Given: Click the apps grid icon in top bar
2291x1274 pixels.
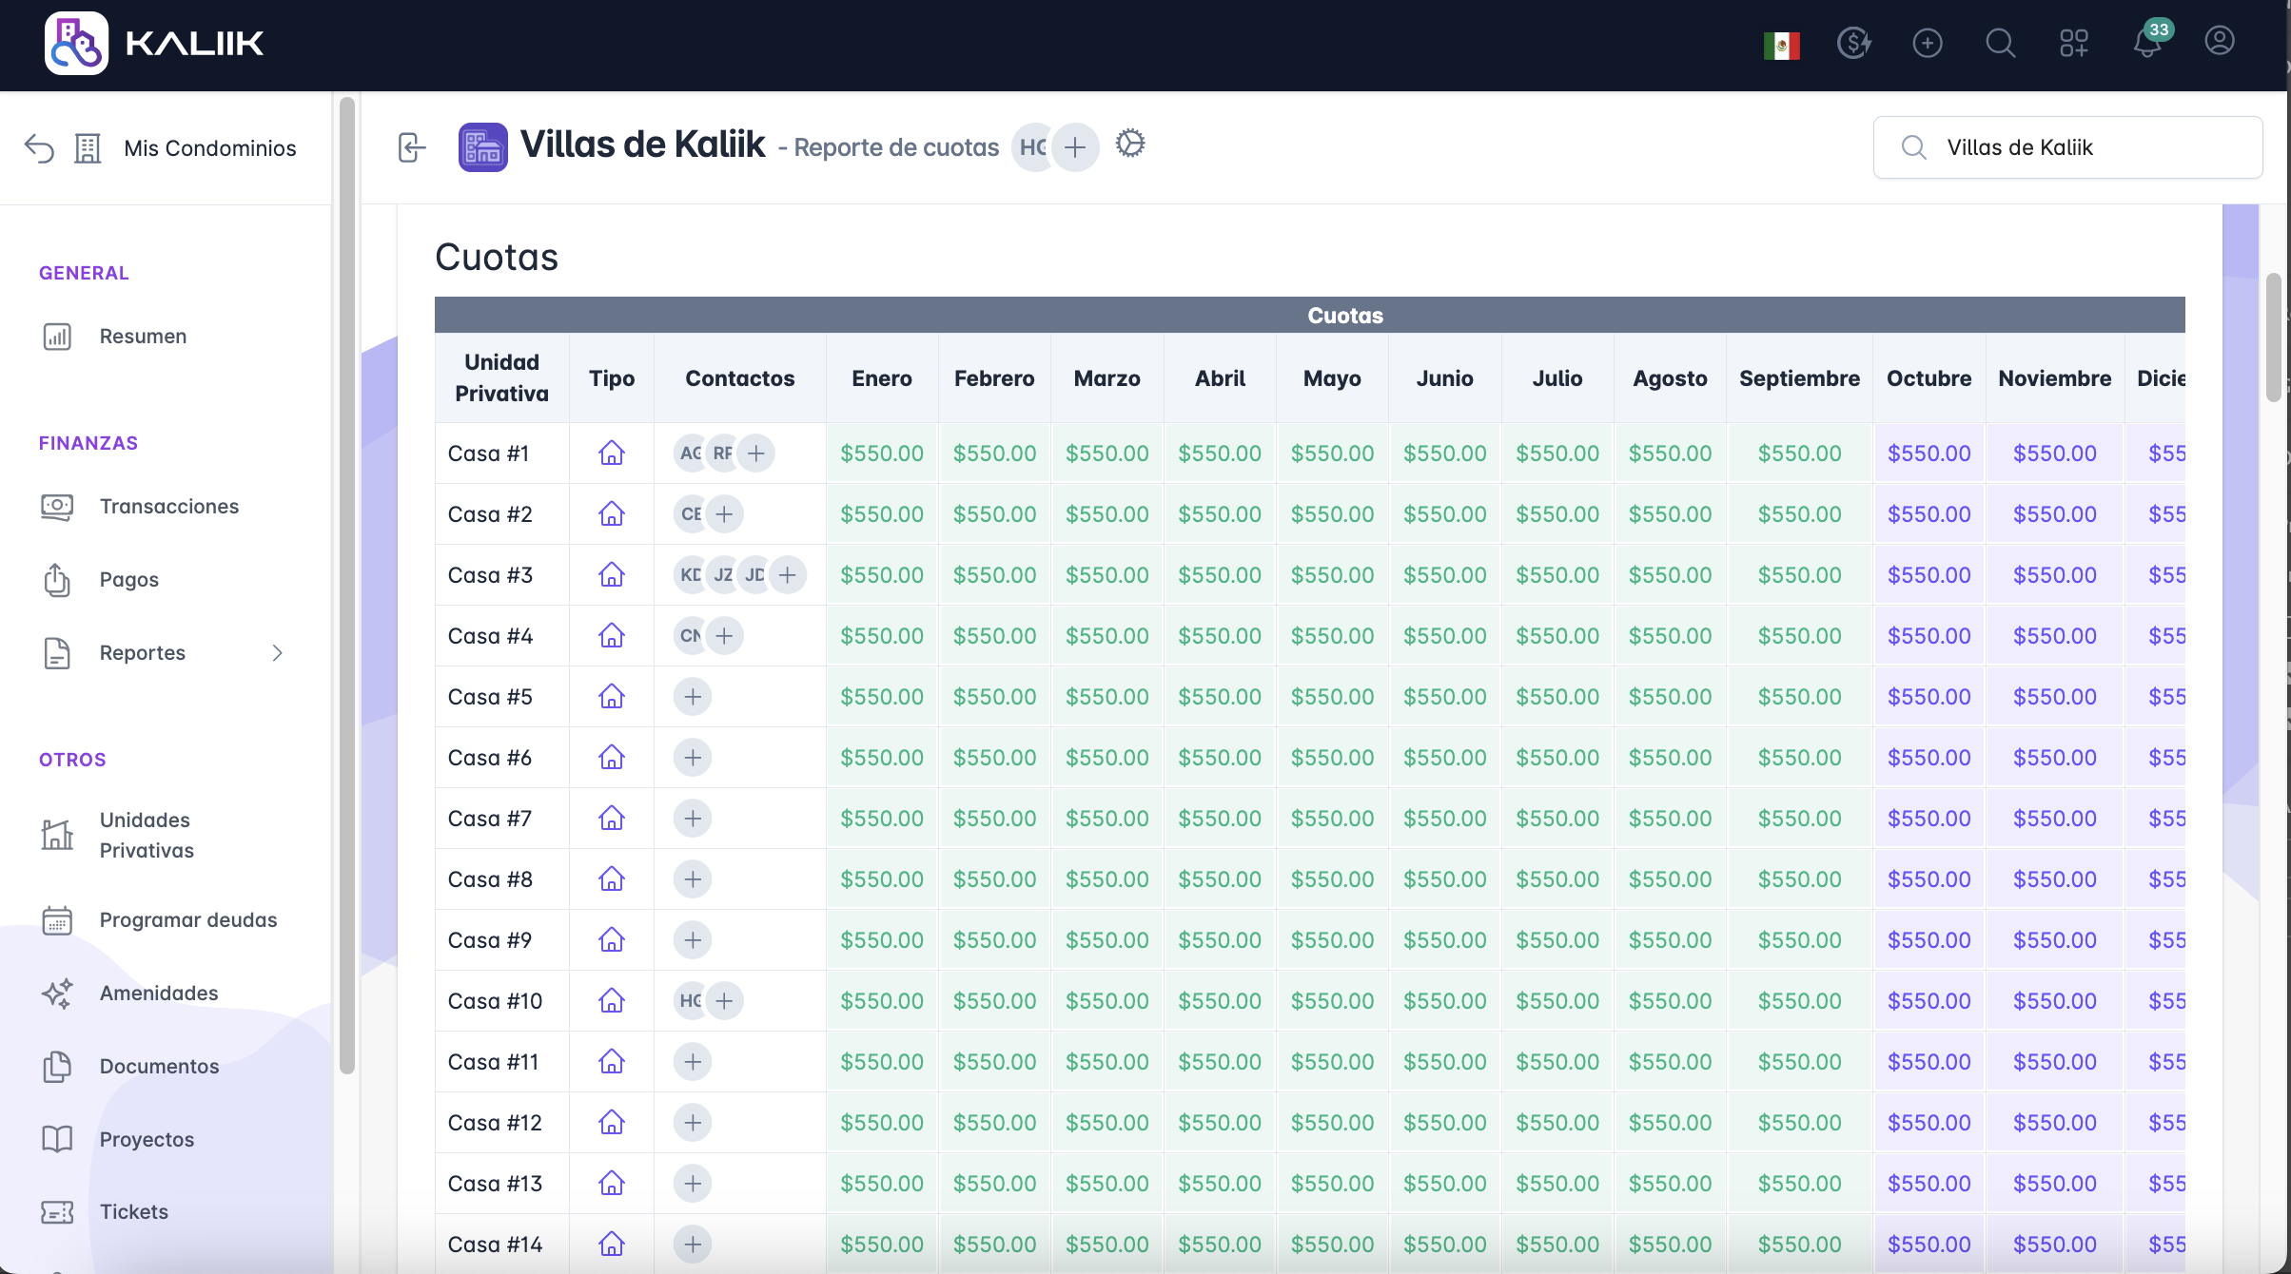Looking at the screenshot, I should 2074,43.
